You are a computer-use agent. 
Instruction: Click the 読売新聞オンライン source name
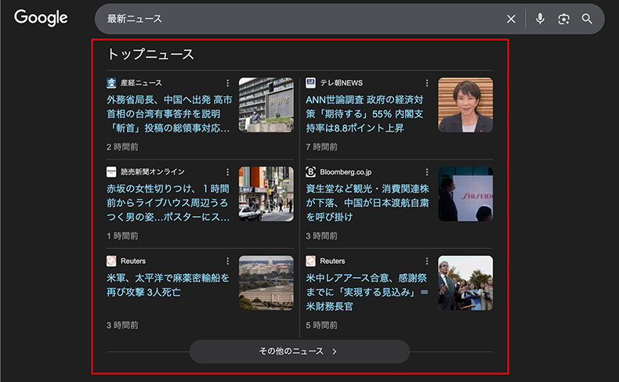(153, 172)
